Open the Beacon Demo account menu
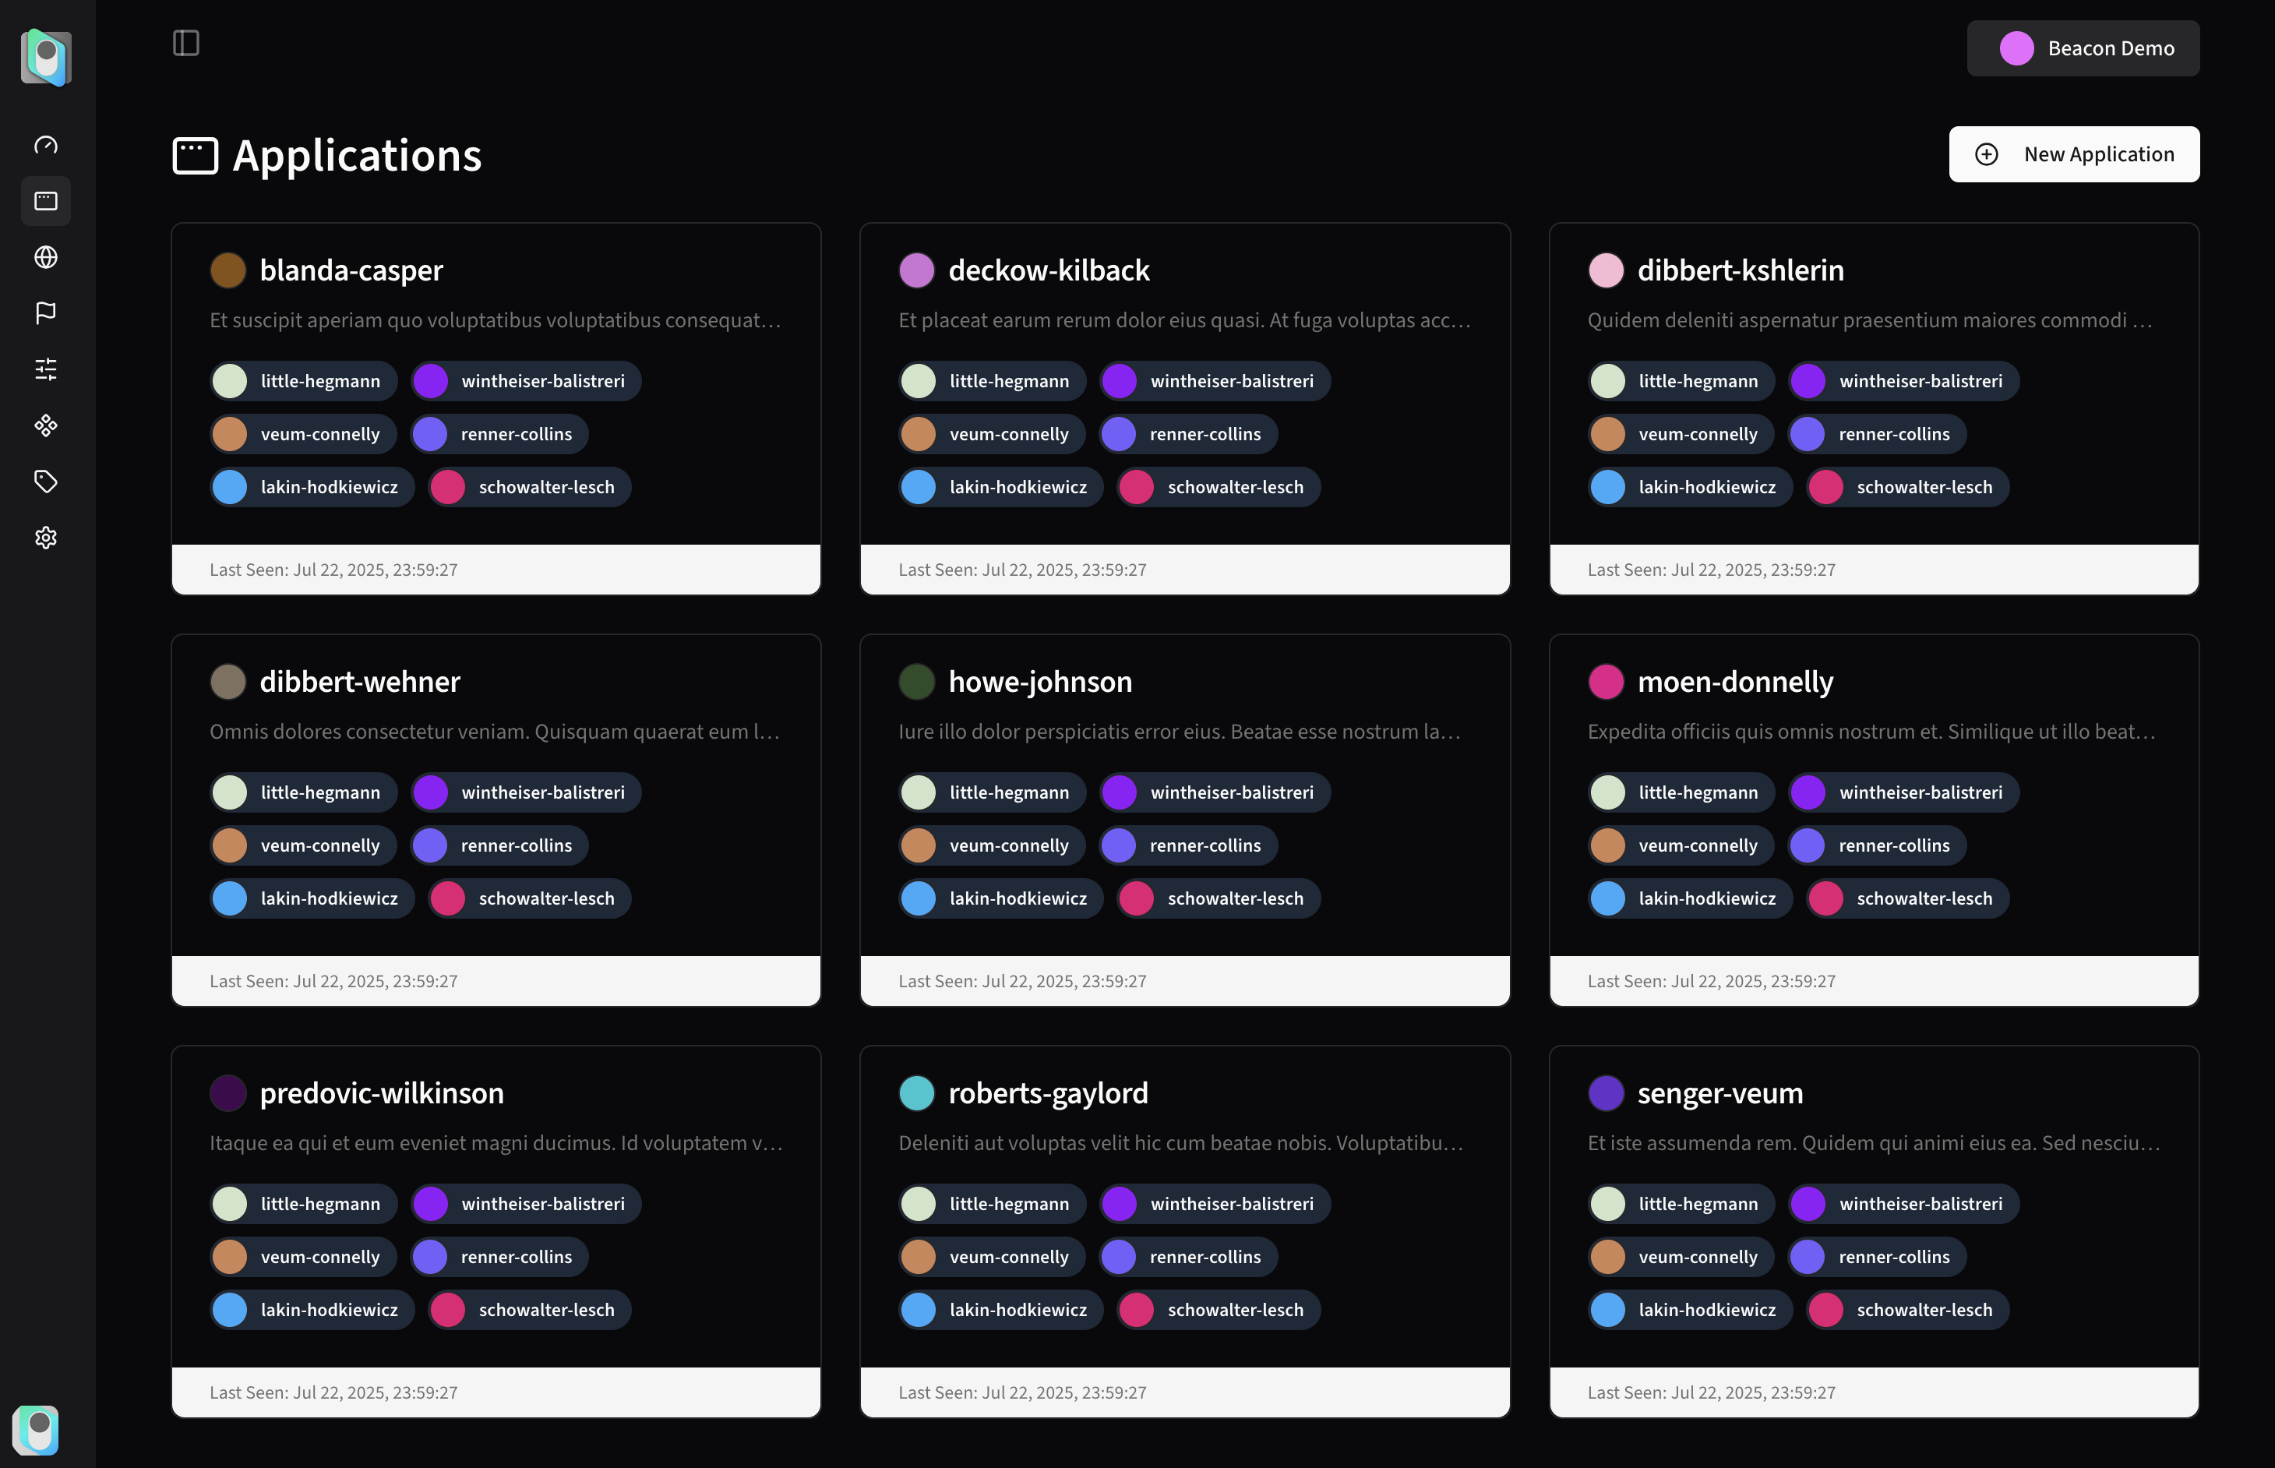 [x=2083, y=48]
